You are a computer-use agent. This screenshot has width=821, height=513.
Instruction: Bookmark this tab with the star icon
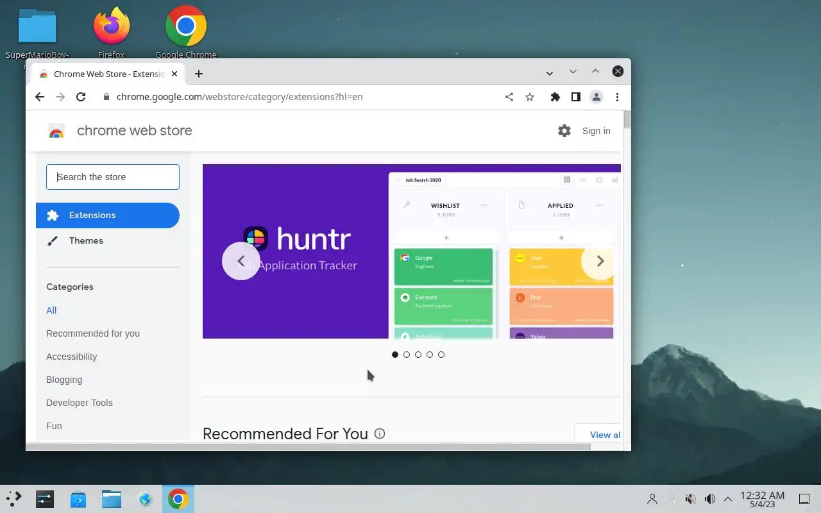click(530, 97)
